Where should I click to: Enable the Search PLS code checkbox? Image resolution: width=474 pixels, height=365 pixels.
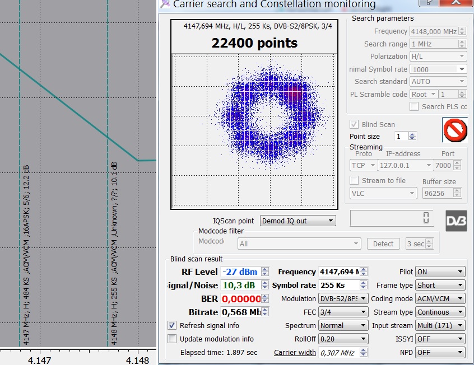point(414,107)
